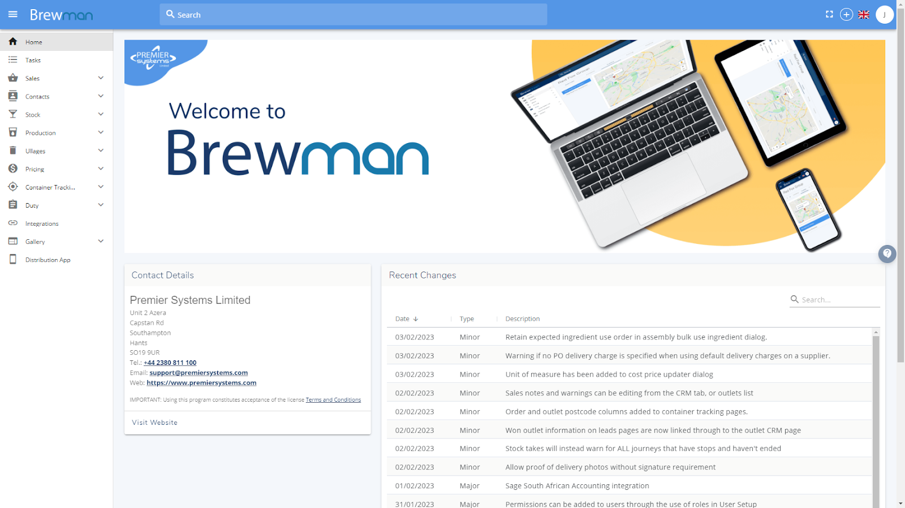Click the support@premiersystems.com email link
This screenshot has width=905, height=508.
[199, 373]
